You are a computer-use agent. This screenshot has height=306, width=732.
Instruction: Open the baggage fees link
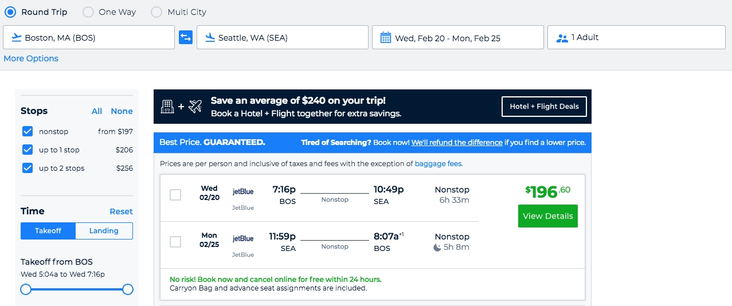[x=438, y=164]
